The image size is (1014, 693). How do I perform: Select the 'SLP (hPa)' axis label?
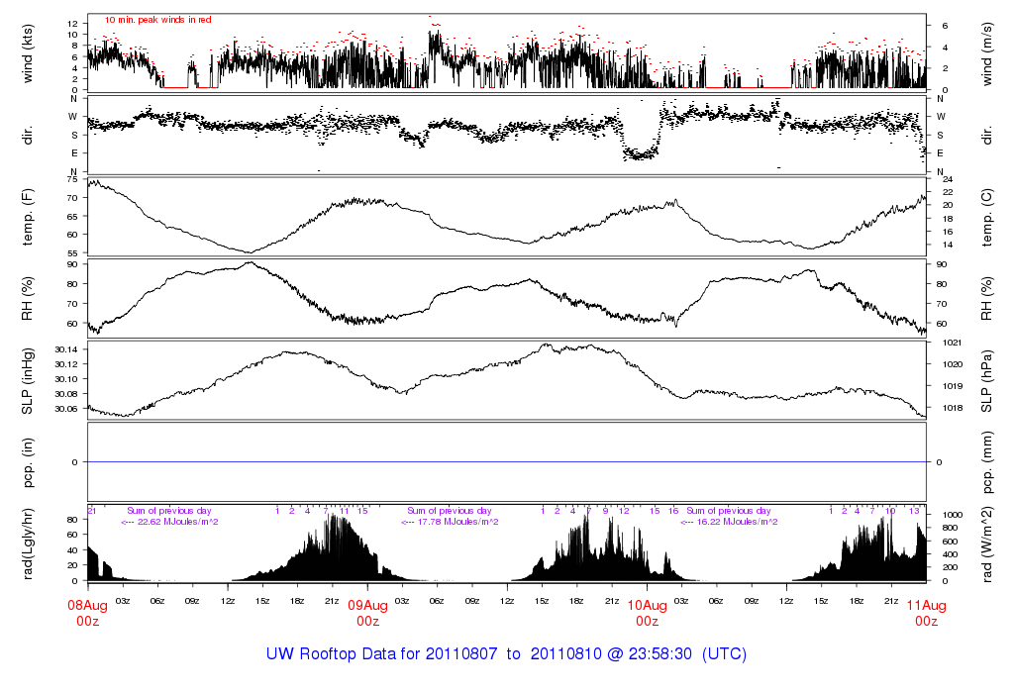[x=987, y=381]
